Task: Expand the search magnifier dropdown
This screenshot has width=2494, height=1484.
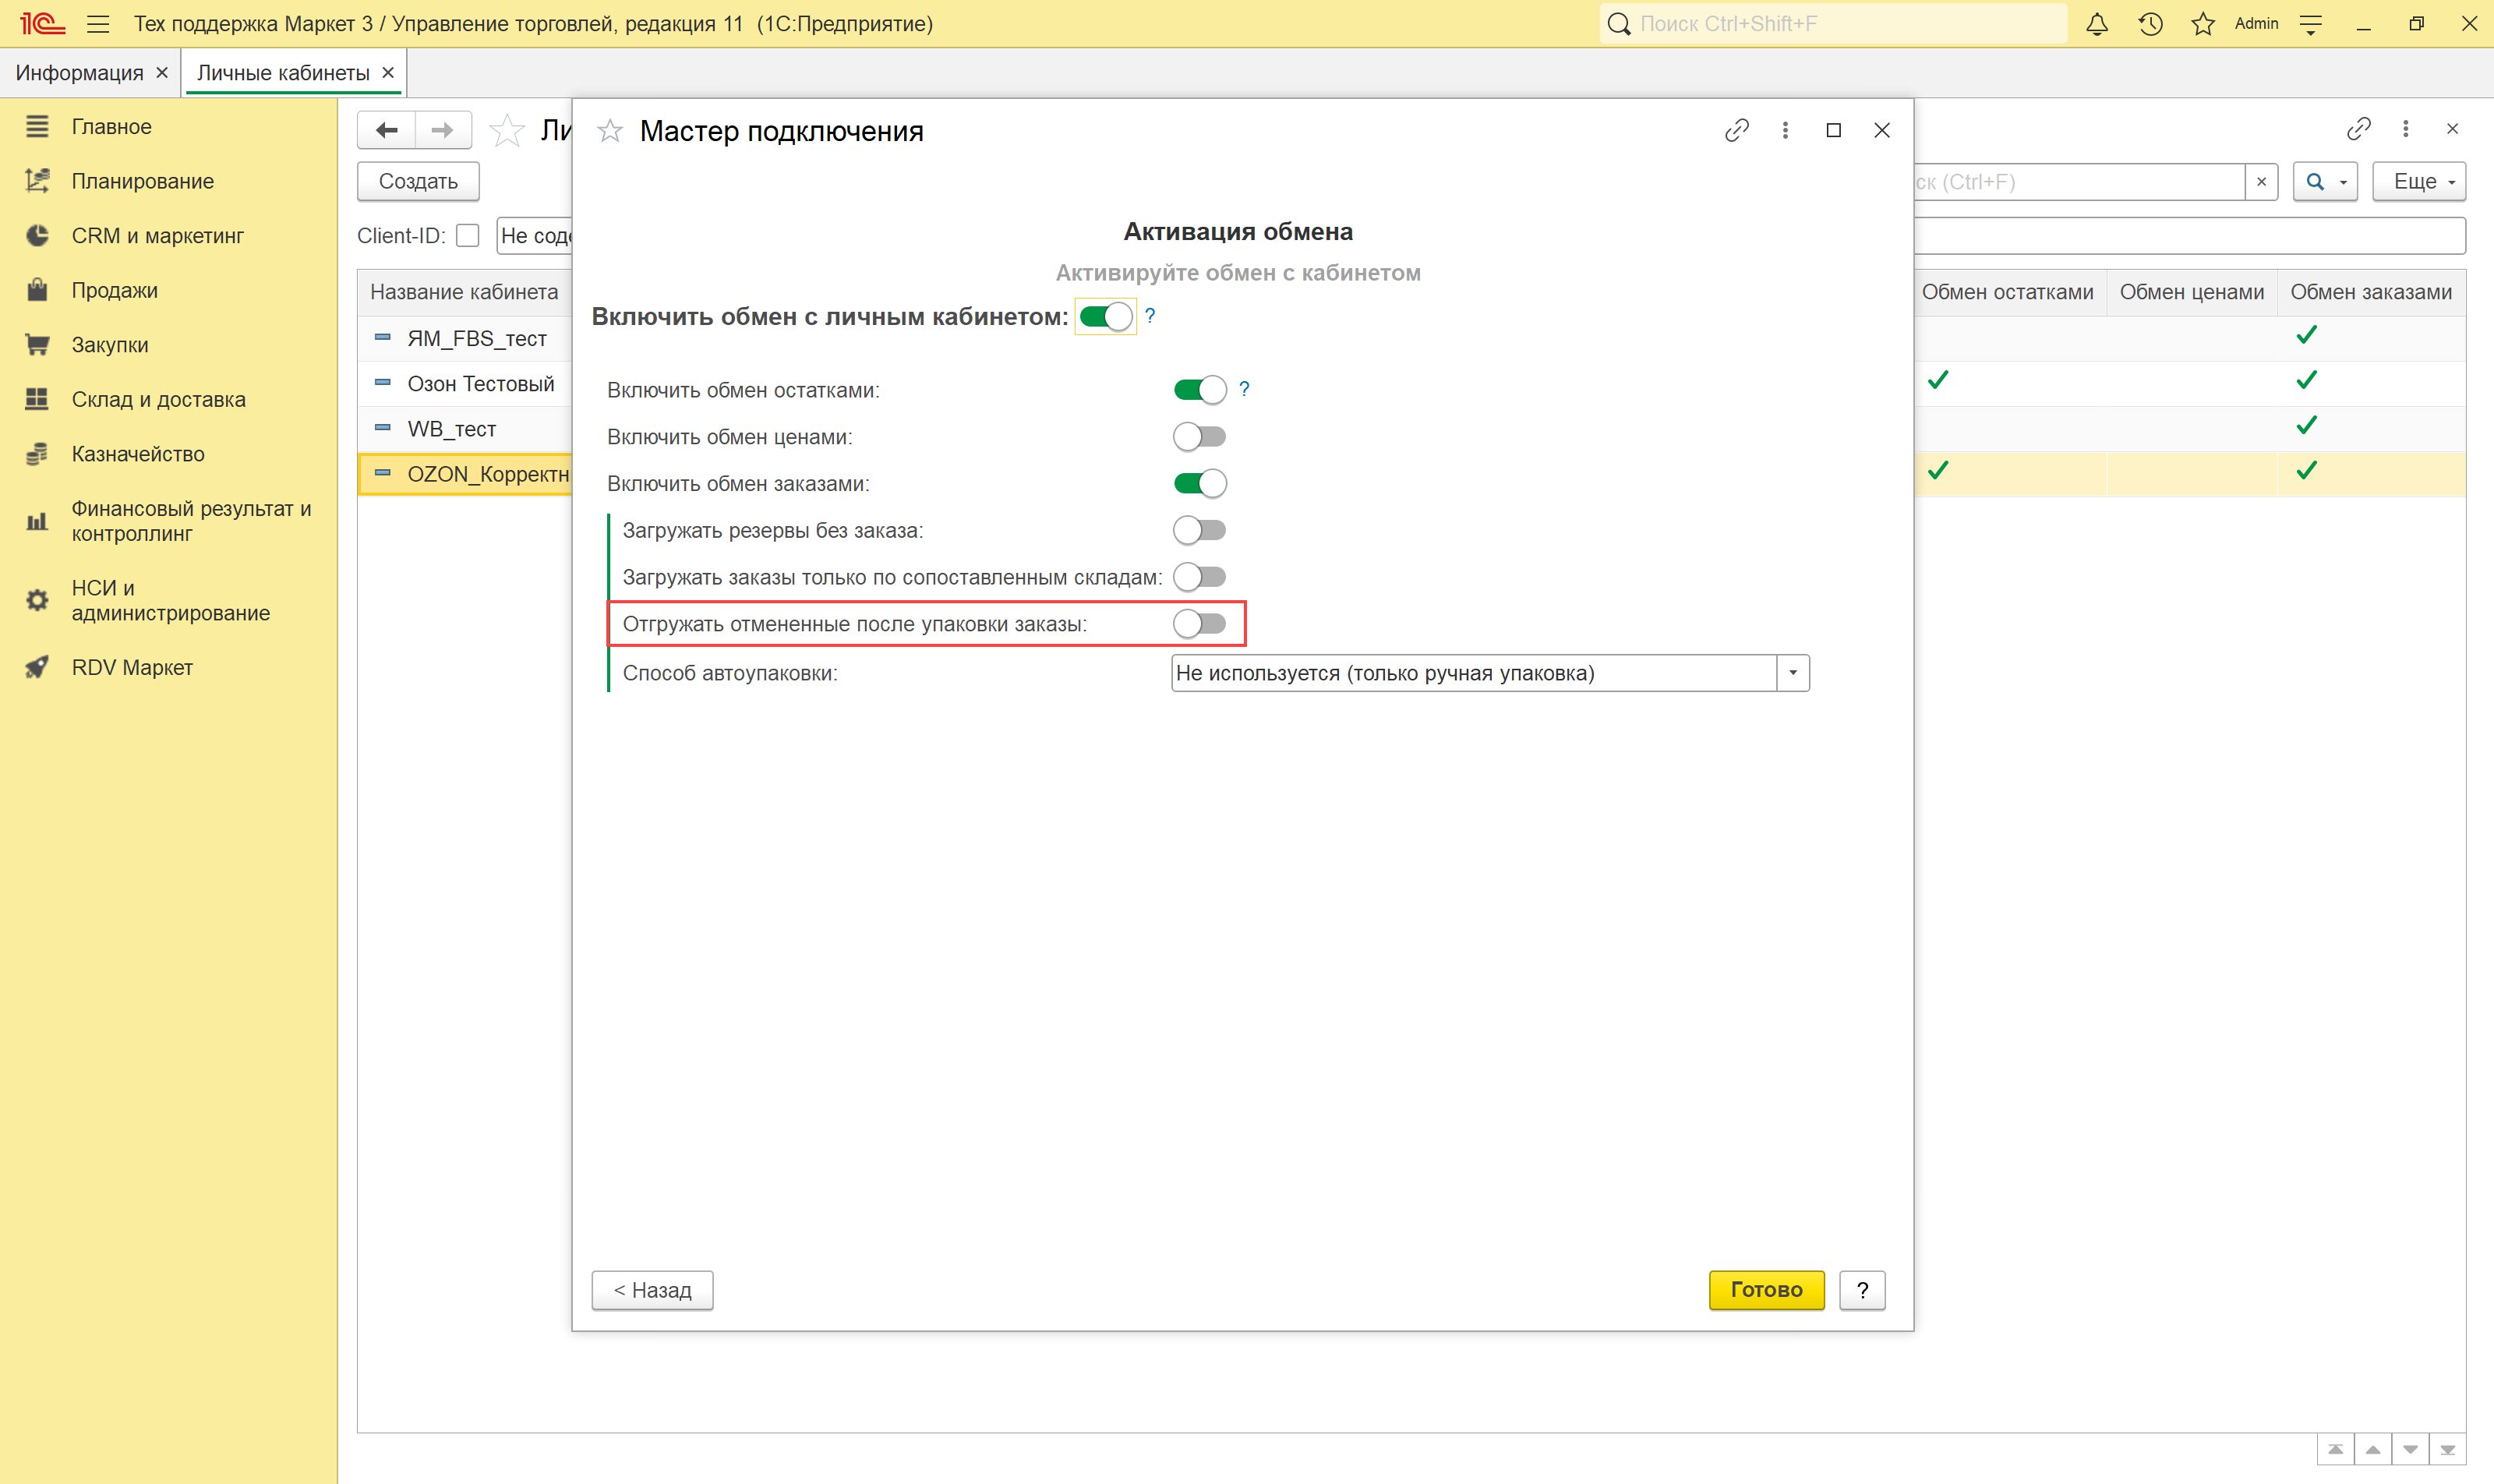Action: click(x=2342, y=182)
